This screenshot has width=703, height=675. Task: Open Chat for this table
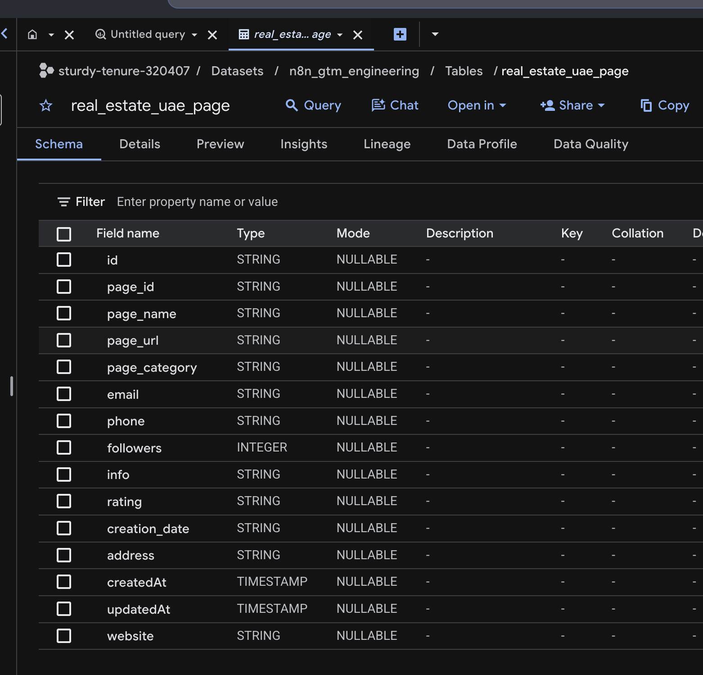pos(395,105)
